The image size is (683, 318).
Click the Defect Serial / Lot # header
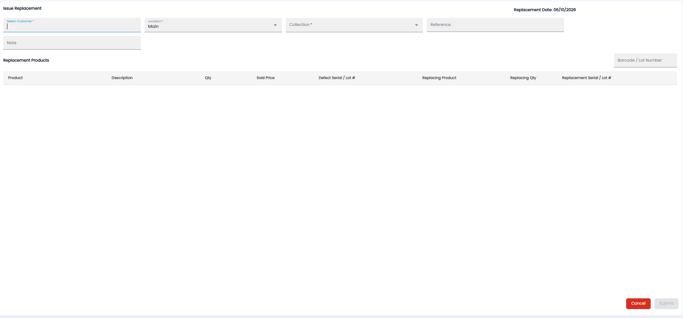337,78
